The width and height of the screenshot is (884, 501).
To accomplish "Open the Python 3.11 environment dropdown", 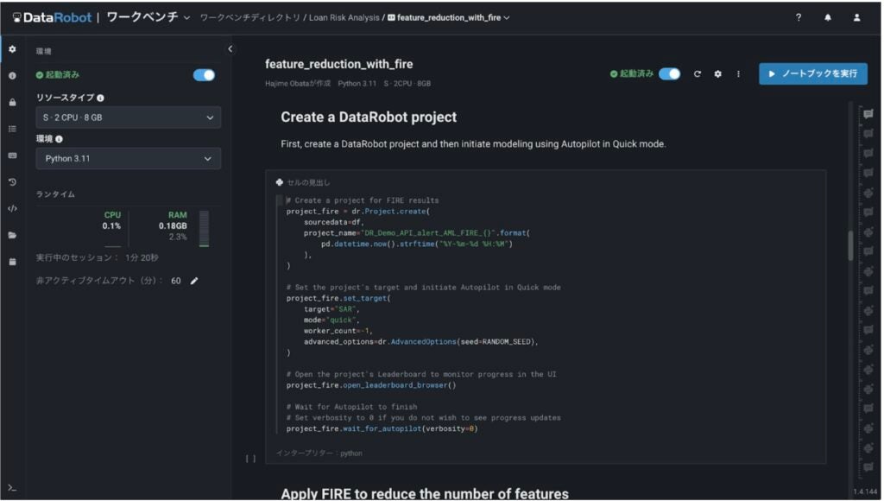I will [128, 159].
